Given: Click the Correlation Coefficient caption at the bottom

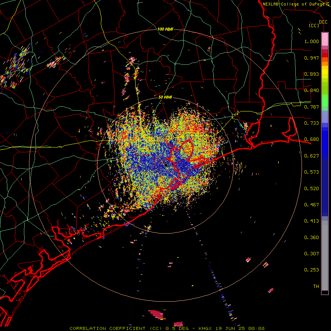Looking at the screenshot, I should point(167,328).
